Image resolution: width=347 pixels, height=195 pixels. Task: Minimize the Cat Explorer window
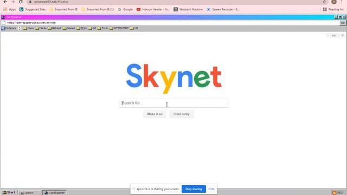336,17
